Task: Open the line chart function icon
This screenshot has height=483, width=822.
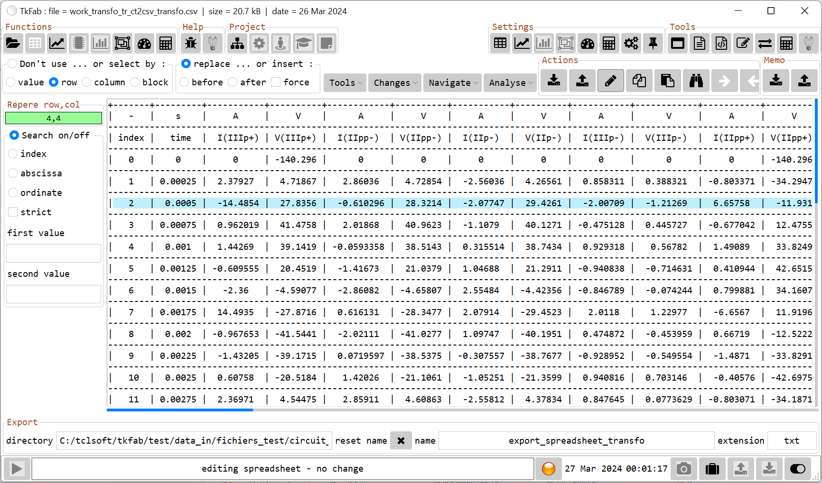Action: point(57,44)
